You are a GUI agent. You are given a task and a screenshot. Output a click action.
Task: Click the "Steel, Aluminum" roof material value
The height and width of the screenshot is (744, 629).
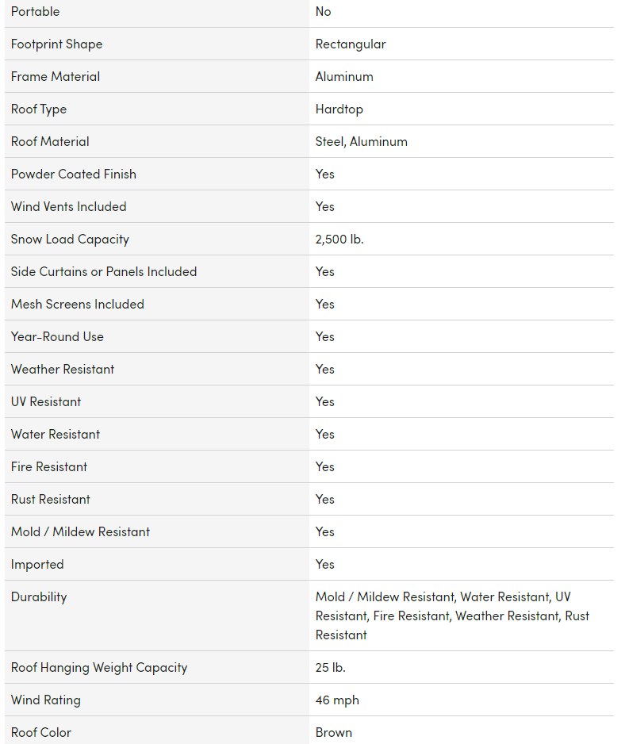coord(361,142)
